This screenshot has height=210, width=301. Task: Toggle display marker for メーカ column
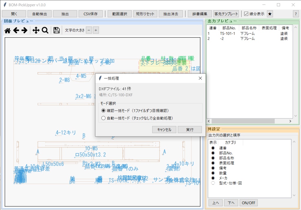click(x=213, y=178)
